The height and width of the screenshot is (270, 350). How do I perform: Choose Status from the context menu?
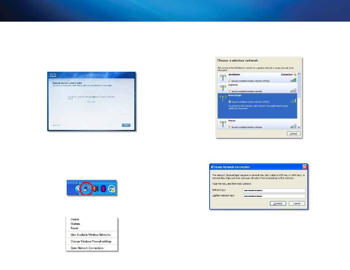pos(75,224)
